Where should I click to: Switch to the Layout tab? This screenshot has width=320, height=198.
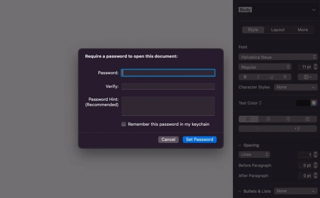click(x=278, y=30)
